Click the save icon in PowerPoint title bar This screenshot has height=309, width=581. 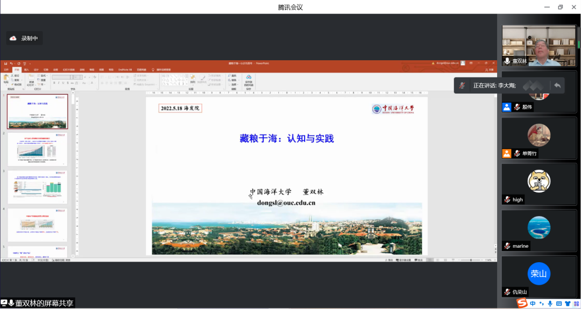[x=6, y=63]
